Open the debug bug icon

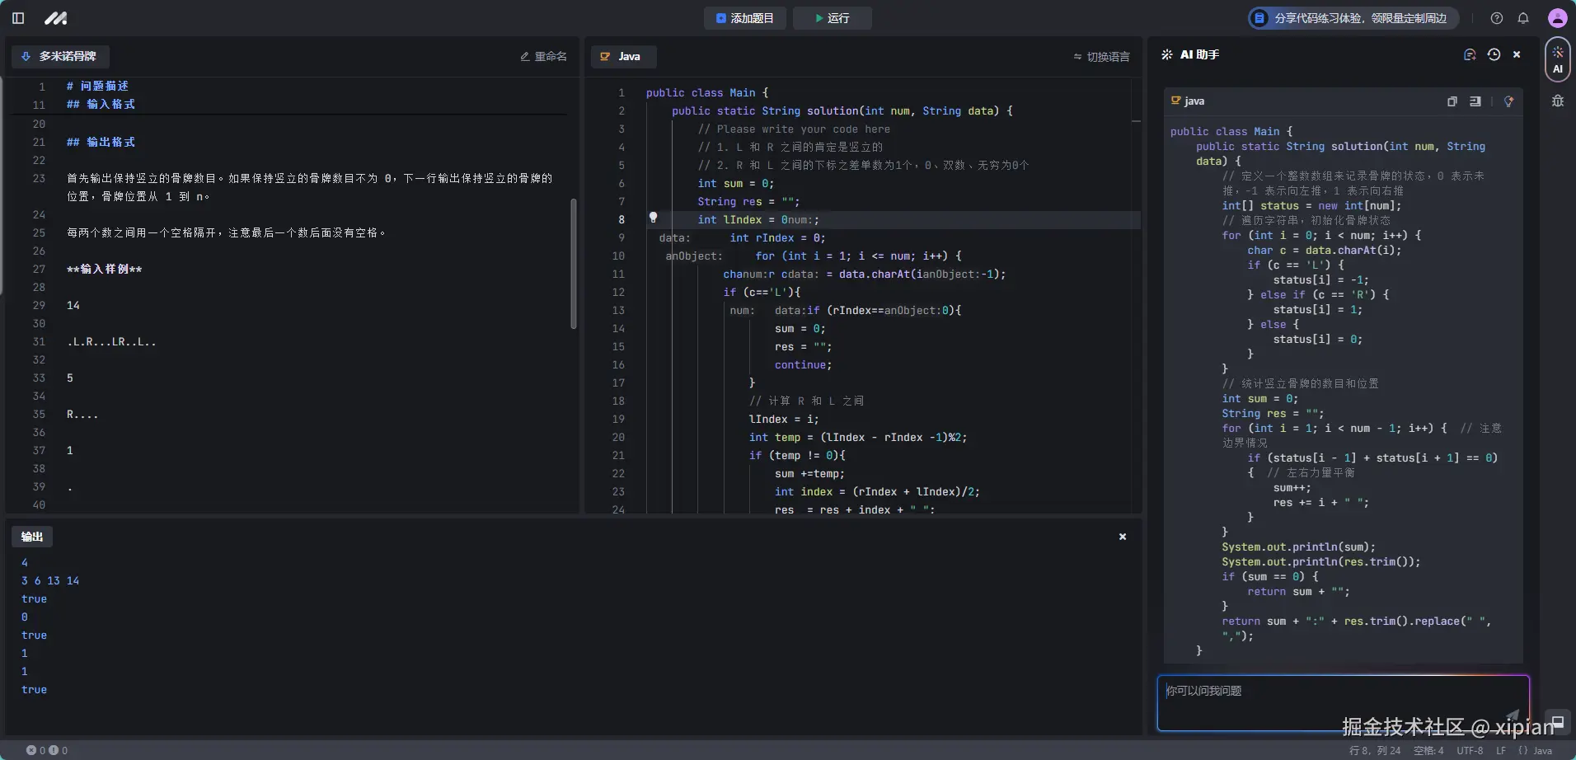pyautogui.click(x=1557, y=101)
